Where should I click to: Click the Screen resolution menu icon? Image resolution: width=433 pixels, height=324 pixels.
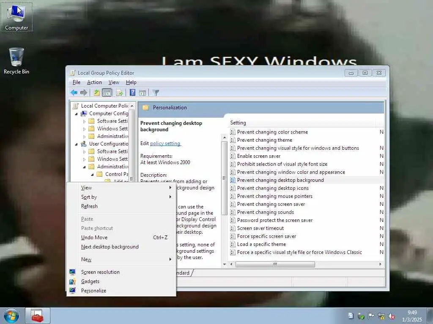click(72, 272)
